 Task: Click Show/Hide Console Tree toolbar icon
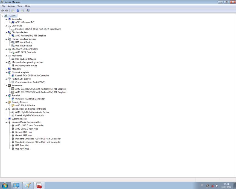pos(13,10)
